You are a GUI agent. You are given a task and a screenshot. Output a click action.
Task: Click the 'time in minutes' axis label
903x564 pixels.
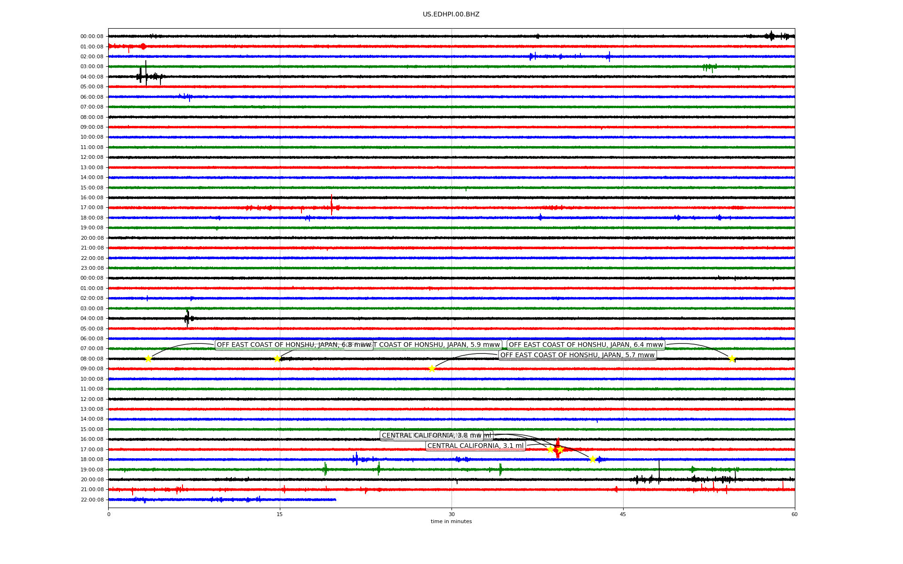[451, 522]
